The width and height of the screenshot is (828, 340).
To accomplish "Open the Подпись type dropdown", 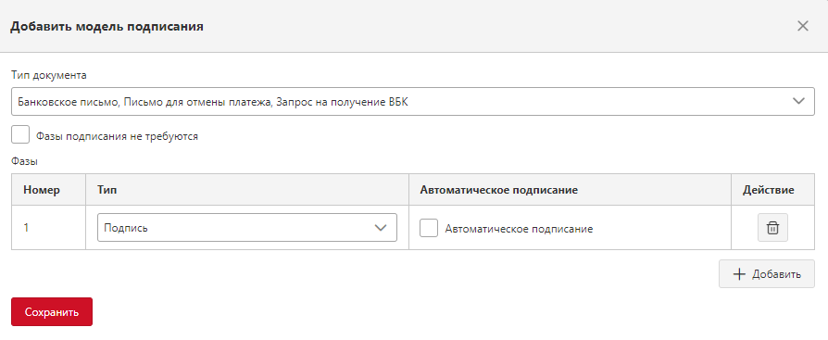I will tap(247, 228).
